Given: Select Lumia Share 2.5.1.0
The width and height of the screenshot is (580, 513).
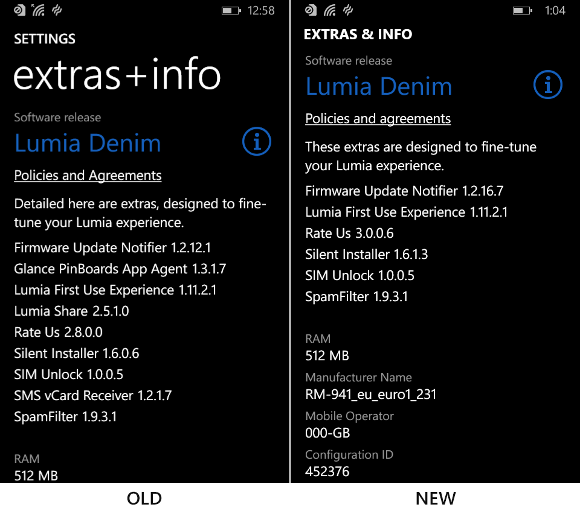Looking at the screenshot, I should click(71, 311).
